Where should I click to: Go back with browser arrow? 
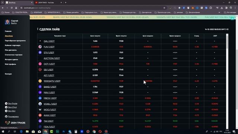3,8
